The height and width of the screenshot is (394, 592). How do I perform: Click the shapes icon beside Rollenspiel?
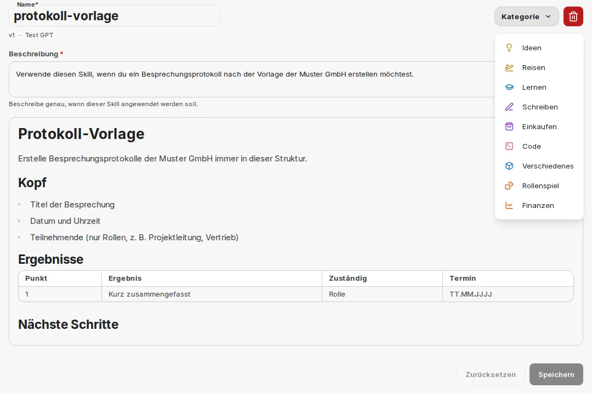tap(509, 186)
